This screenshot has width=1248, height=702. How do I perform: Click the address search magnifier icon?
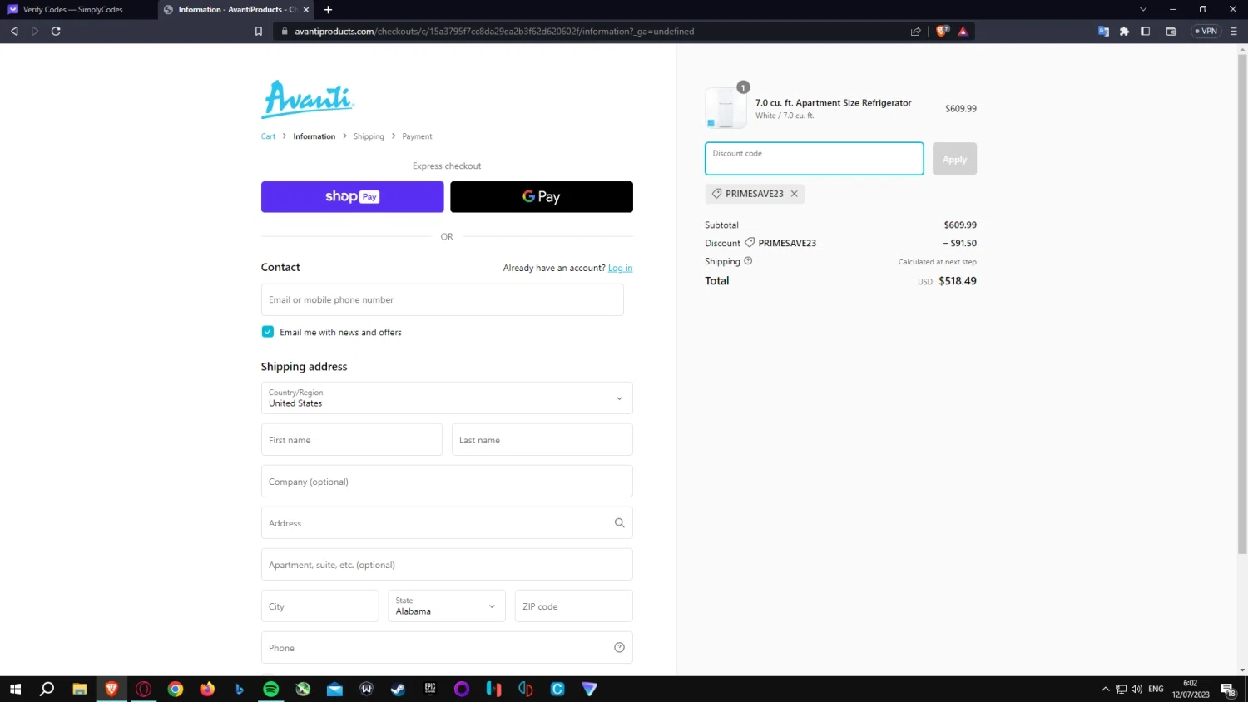(x=619, y=523)
